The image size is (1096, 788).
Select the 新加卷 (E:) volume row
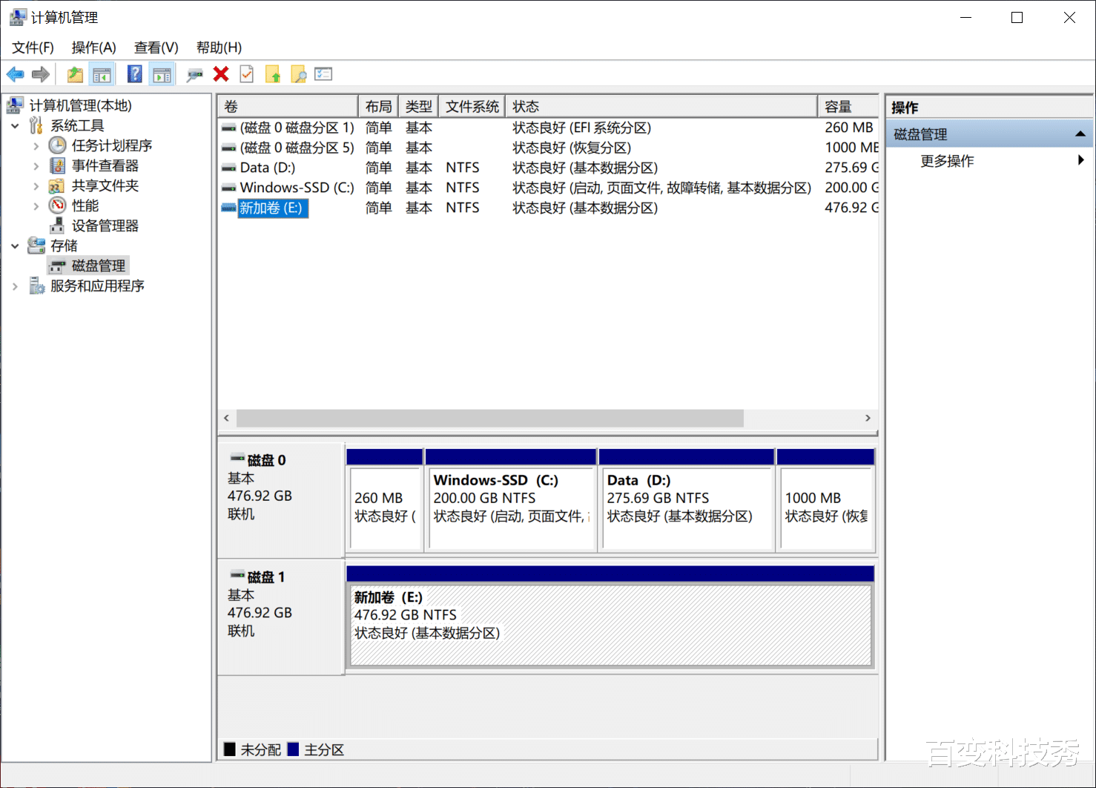coord(271,209)
